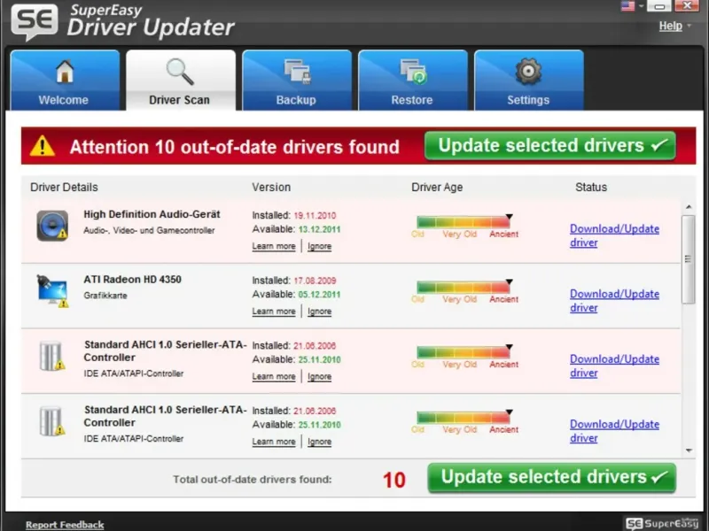
Task: Click the US flag language icon
Action: pyautogui.click(x=628, y=6)
